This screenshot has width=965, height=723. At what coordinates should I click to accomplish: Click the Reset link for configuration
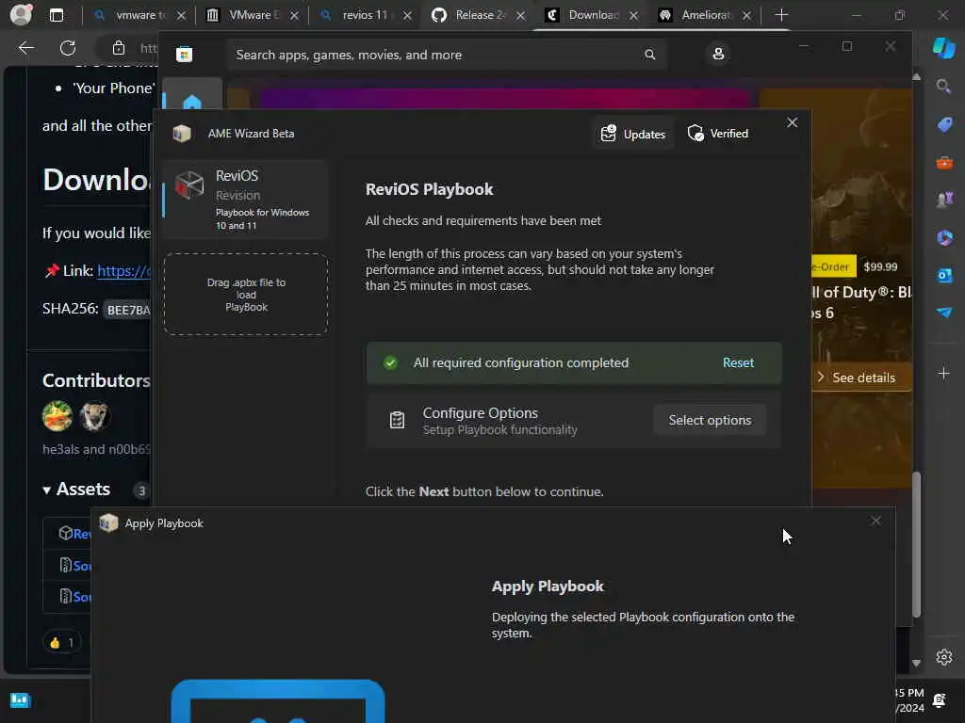coord(738,362)
